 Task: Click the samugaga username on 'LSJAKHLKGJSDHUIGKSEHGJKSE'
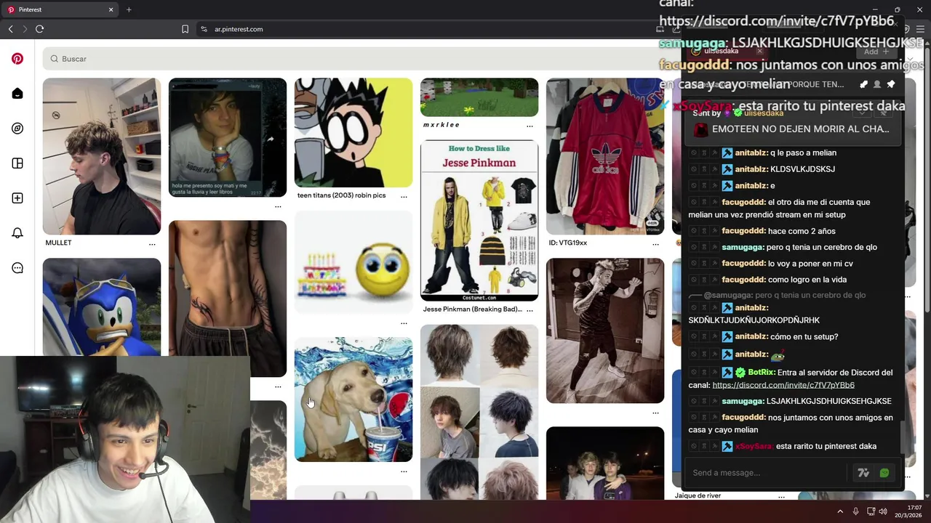coord(742,401)
